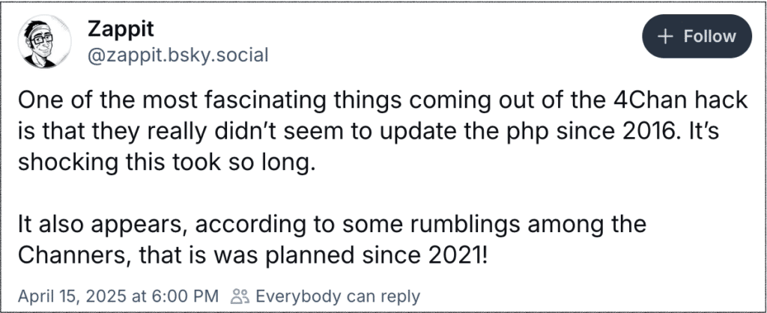767x313 pixels.
Task: Click the people icon beside reply setting
Action: (x=239, y=295)
